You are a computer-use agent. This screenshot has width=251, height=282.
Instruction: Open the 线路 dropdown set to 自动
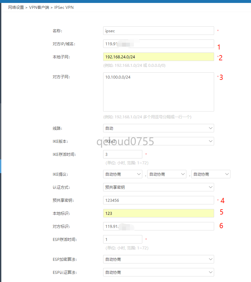click(x=158, y=128)
